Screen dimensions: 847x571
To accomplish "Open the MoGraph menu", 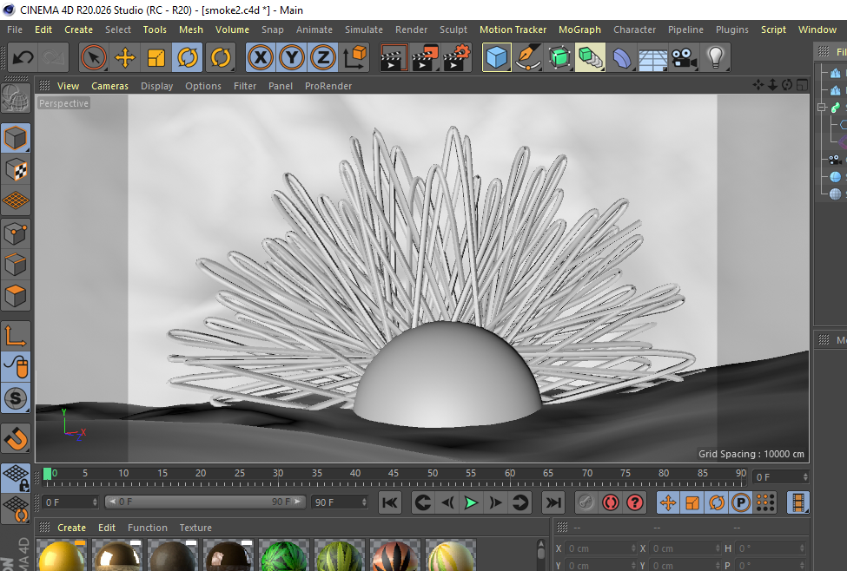I will 579,30.
